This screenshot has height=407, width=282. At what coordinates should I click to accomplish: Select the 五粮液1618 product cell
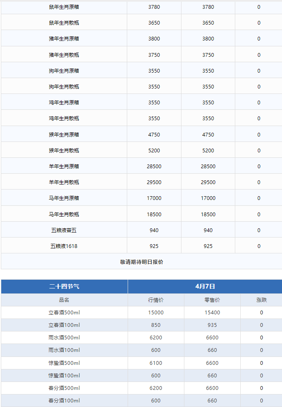pyautogui.click(x=64, y=246)
